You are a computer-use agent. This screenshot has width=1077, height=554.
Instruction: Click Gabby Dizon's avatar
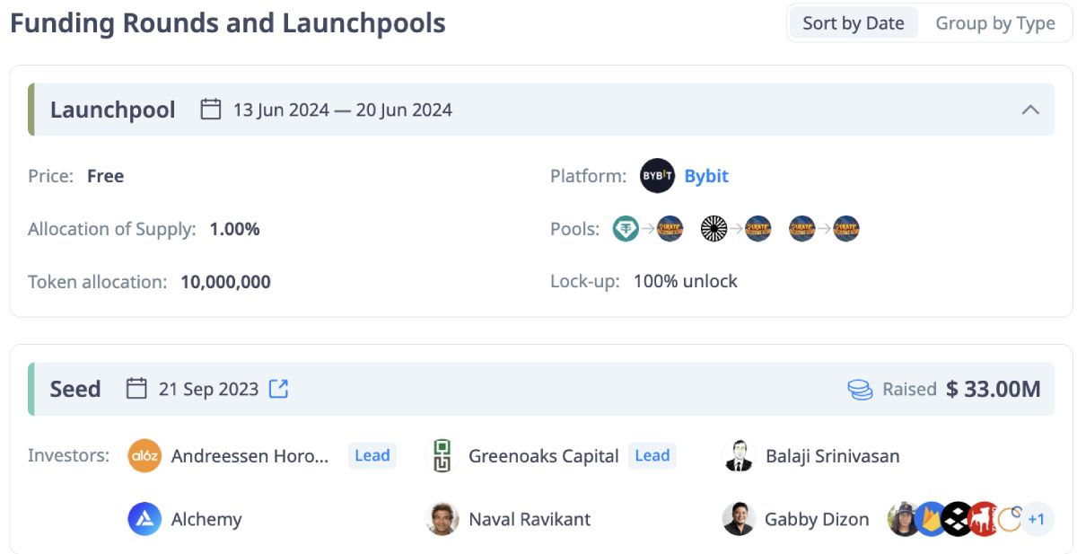coord(739,519)
